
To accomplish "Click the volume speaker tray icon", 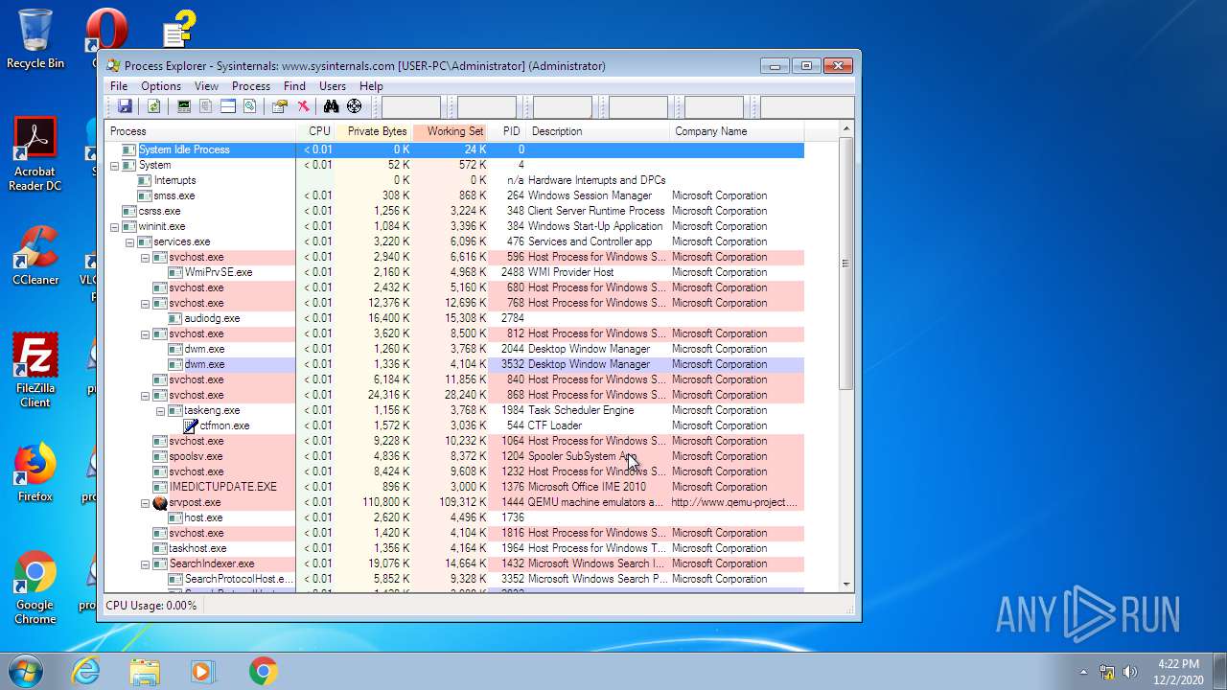I will [1130, 672].
